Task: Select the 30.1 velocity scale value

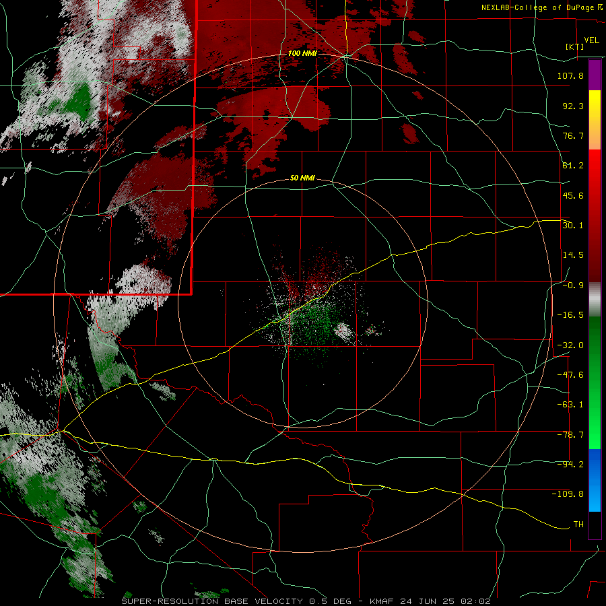Action: 573,226
